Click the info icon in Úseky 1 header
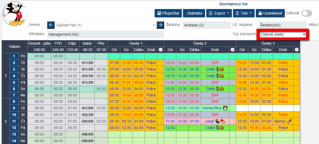 pyautogui.click(x=160, y=50)
